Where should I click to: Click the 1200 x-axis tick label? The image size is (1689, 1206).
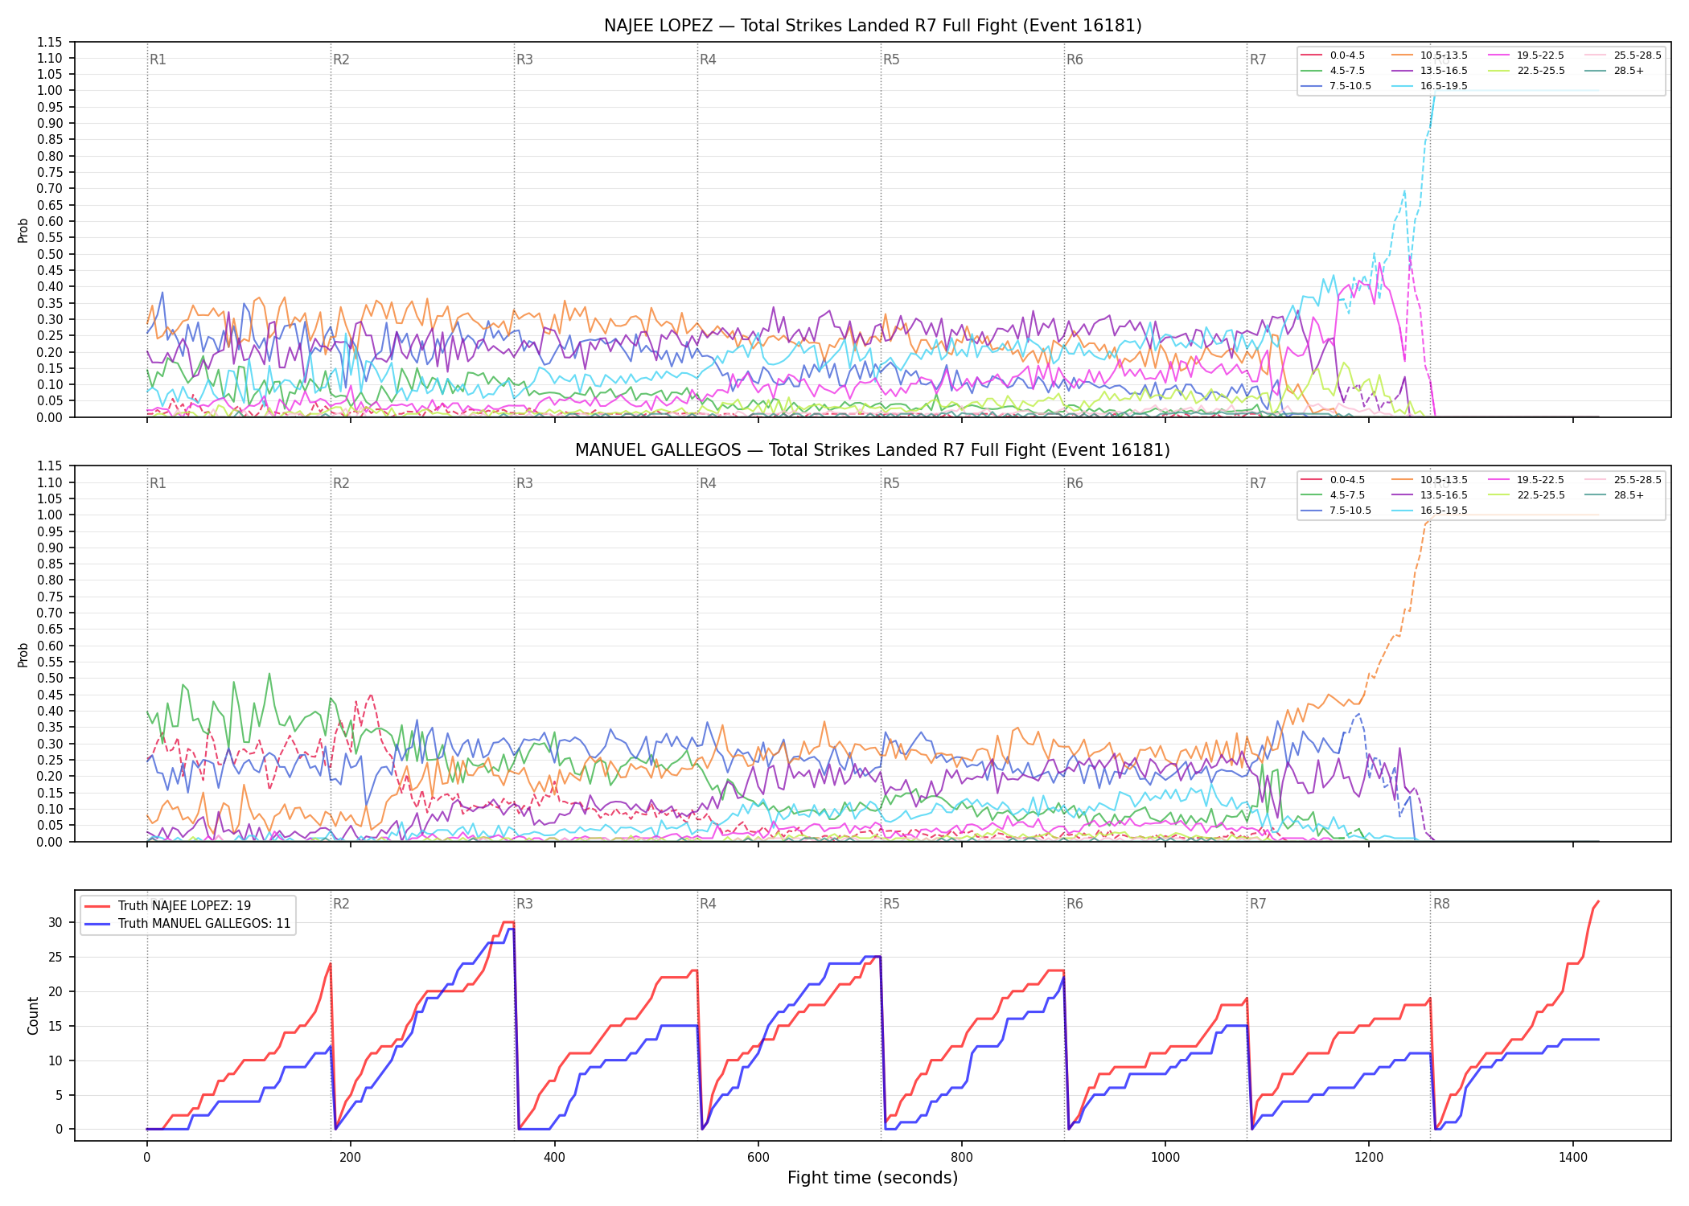pyautogui.click(x=1369, y=1157)
